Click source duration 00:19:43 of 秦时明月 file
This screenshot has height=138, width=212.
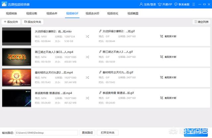(x=46, y=82)
